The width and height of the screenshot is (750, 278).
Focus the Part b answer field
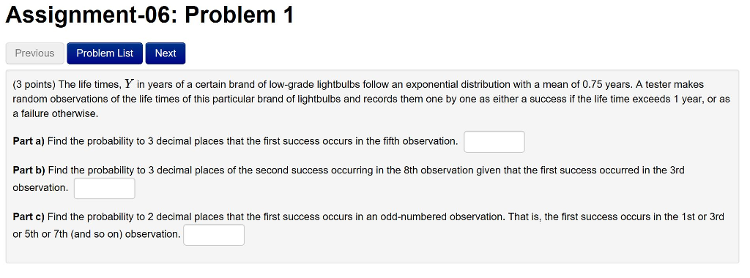coord(104,188)
